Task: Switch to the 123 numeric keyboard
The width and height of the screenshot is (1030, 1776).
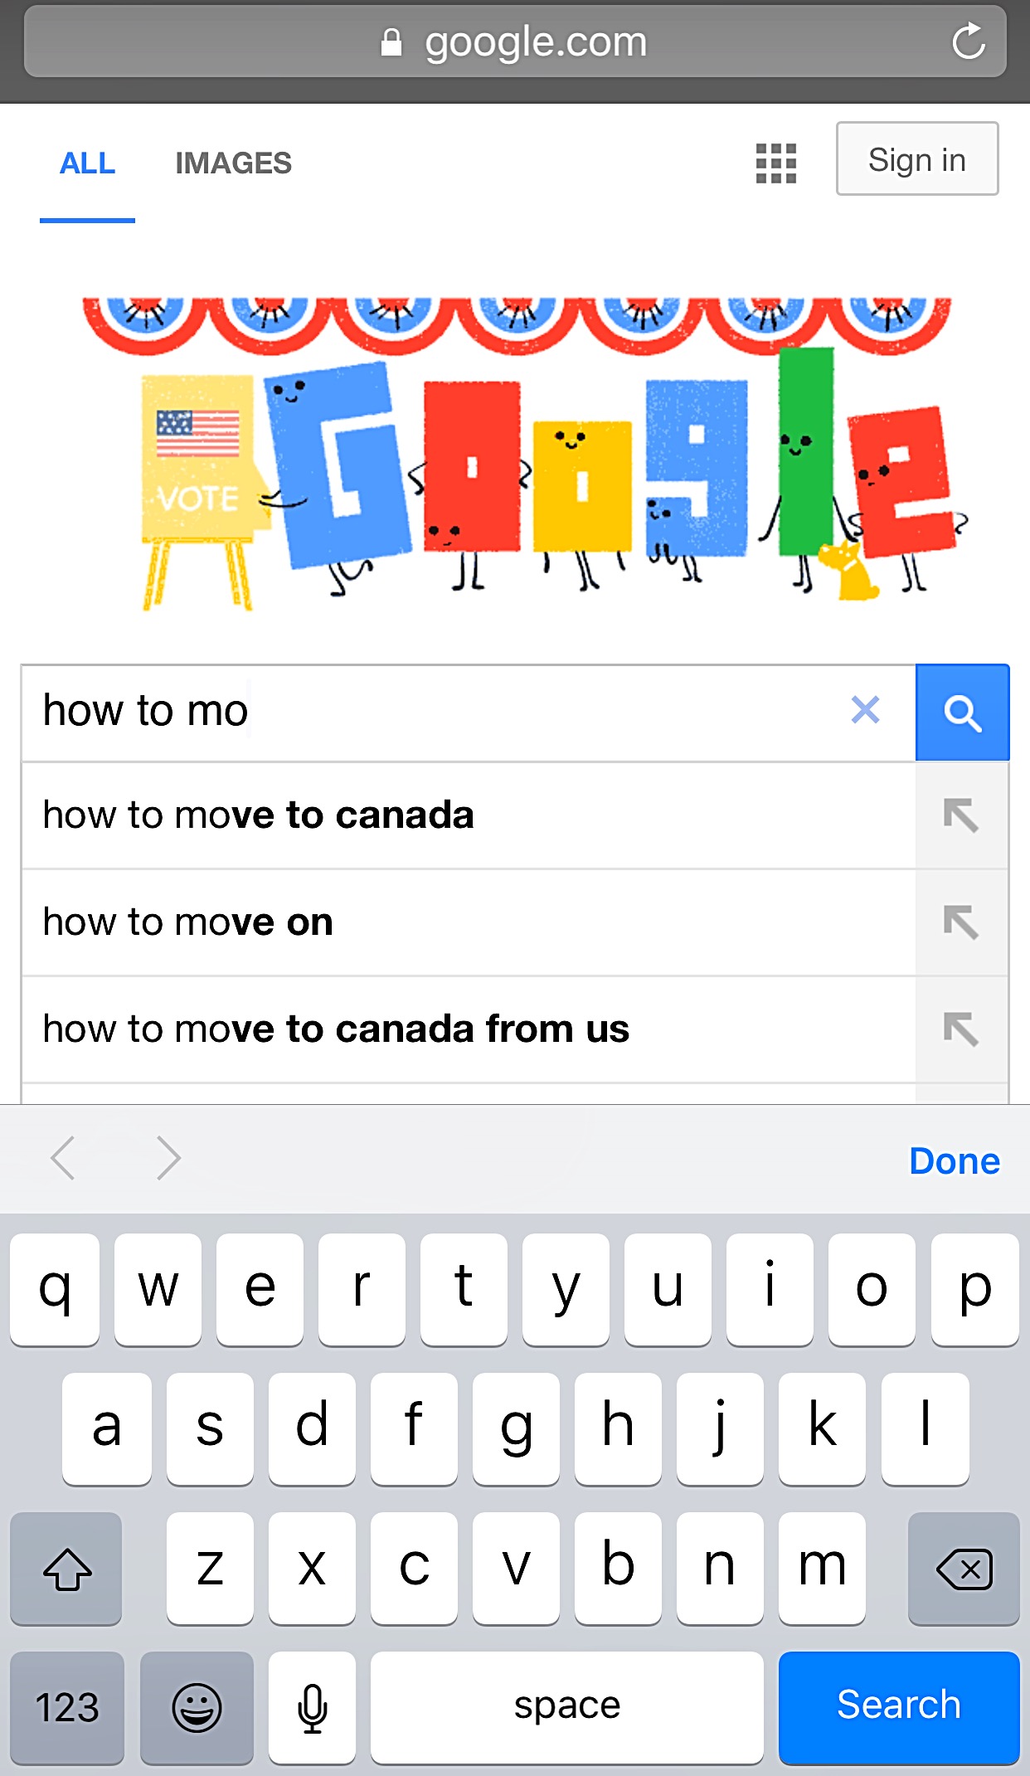Action: 67,1707
